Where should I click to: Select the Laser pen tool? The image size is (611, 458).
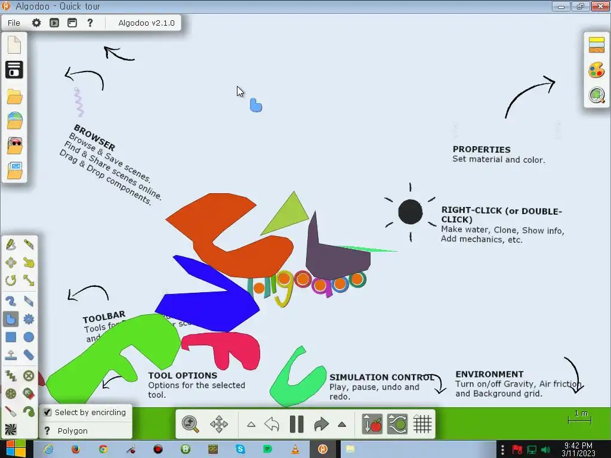(11, 411)
